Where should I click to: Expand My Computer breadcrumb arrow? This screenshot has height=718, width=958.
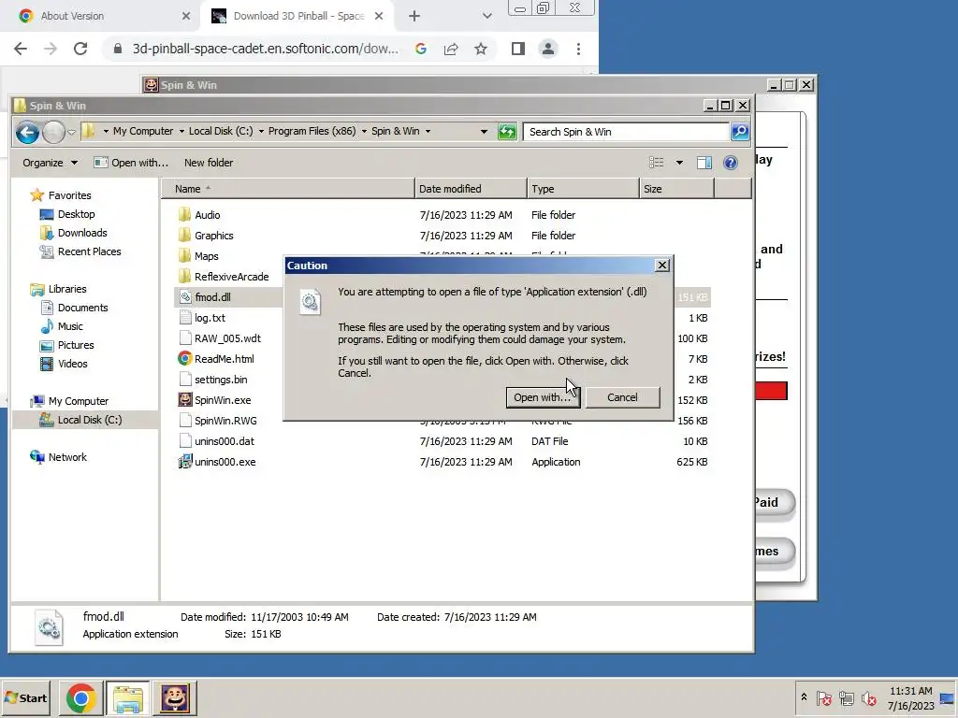(x=181, y=131)
